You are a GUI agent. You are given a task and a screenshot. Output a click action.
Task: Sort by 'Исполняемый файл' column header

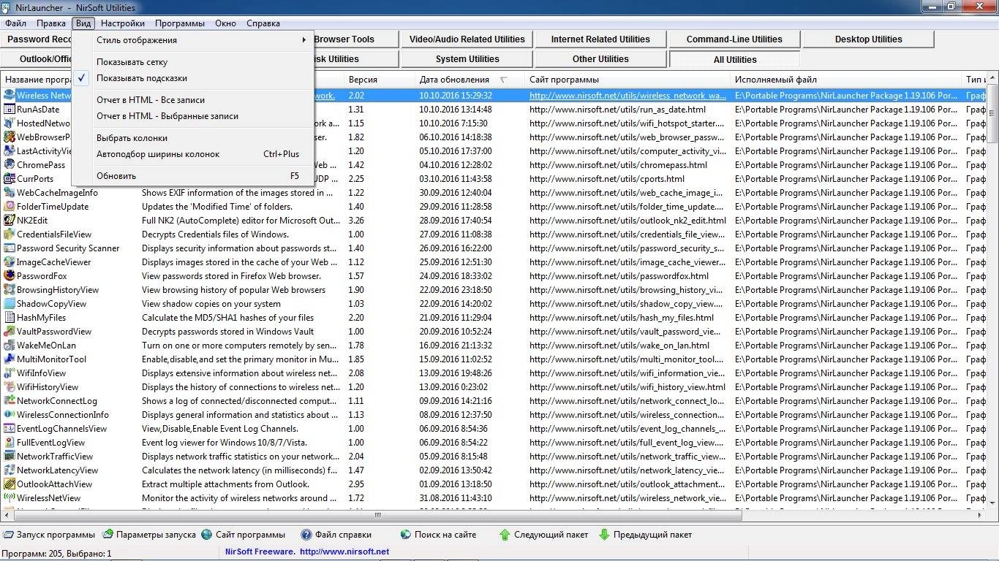(x=846, y=80)
